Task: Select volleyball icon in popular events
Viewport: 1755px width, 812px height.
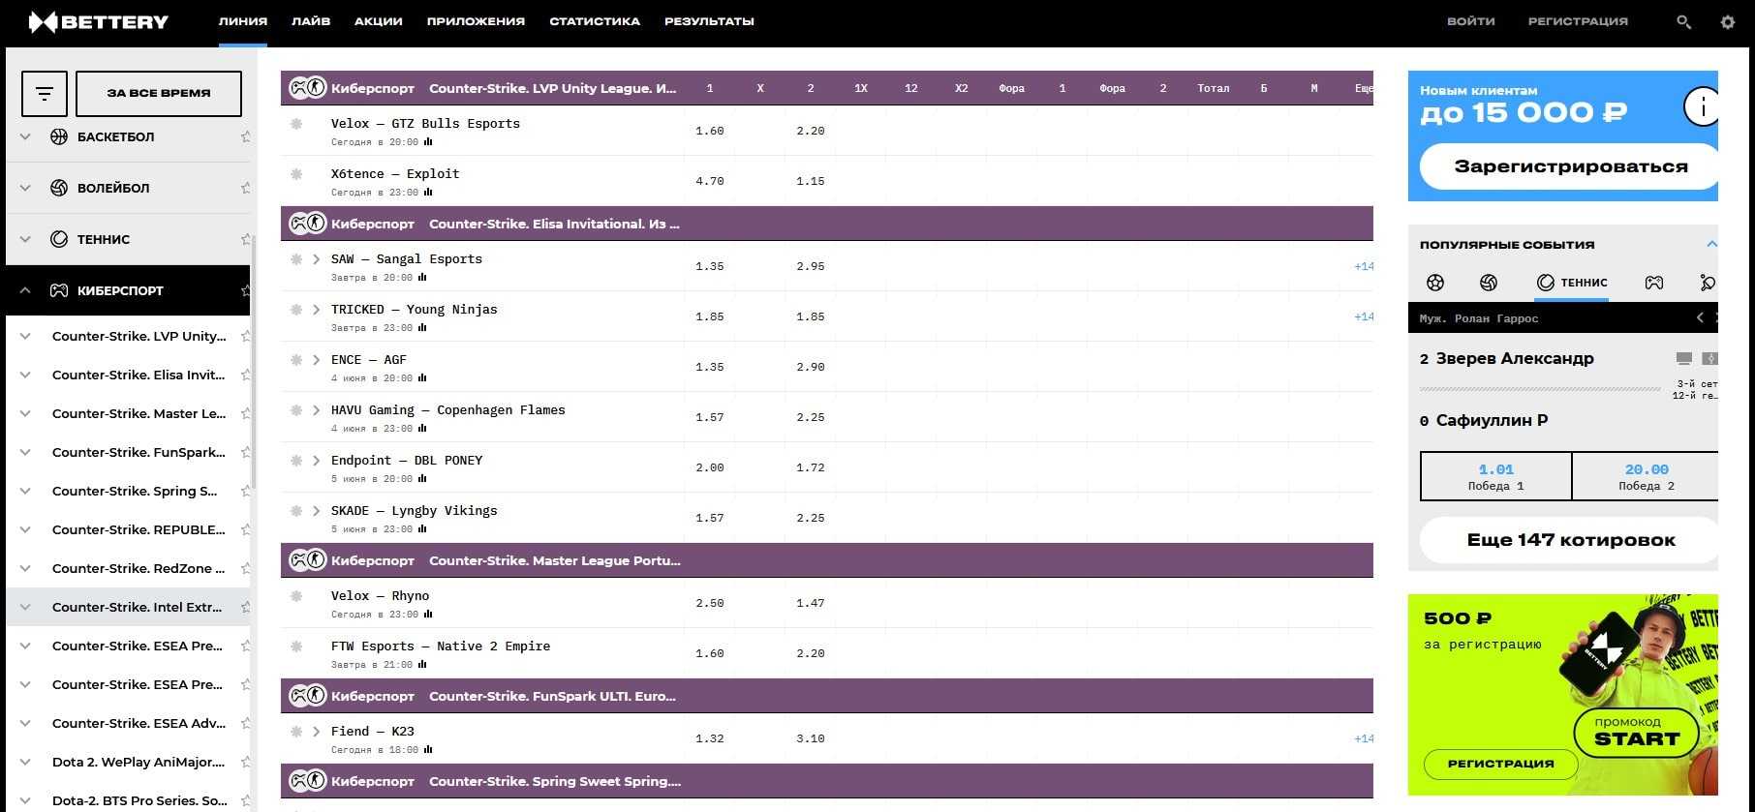Action: 1489,283
